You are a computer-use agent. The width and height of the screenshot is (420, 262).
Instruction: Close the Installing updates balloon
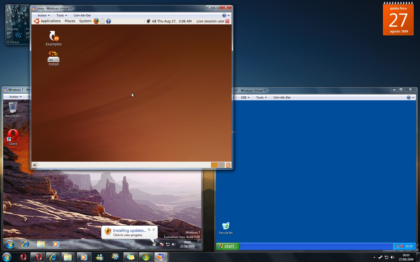154,230
